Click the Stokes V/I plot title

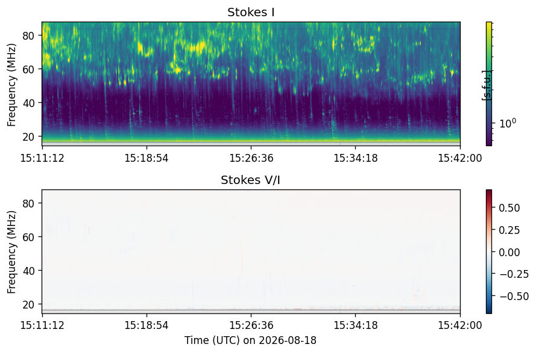coord(251,180)
